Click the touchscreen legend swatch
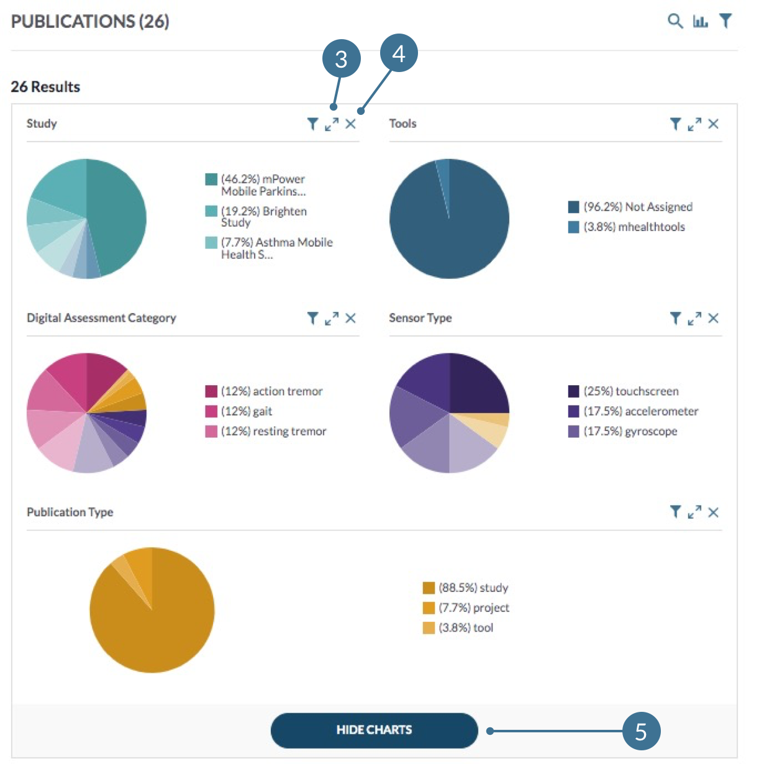Image resolution: width=759 pixels, height=764 pixels. pyautogui.click(x=574, y=391)
